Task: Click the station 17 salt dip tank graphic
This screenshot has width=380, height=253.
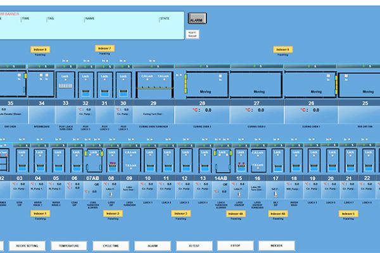Action: [x=277, y=161]
